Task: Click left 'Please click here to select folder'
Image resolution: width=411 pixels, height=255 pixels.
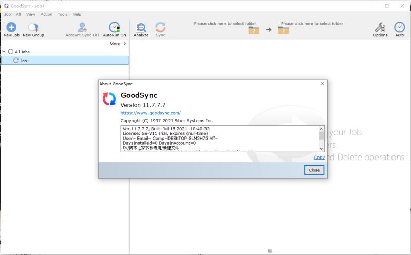Action: [x=225, y=23]
